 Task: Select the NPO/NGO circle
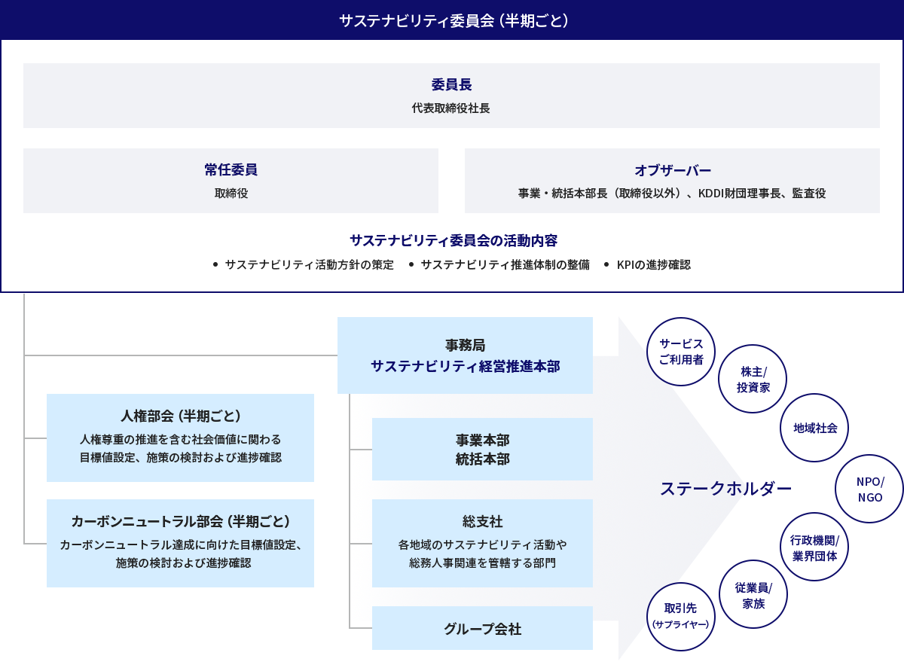869,490
